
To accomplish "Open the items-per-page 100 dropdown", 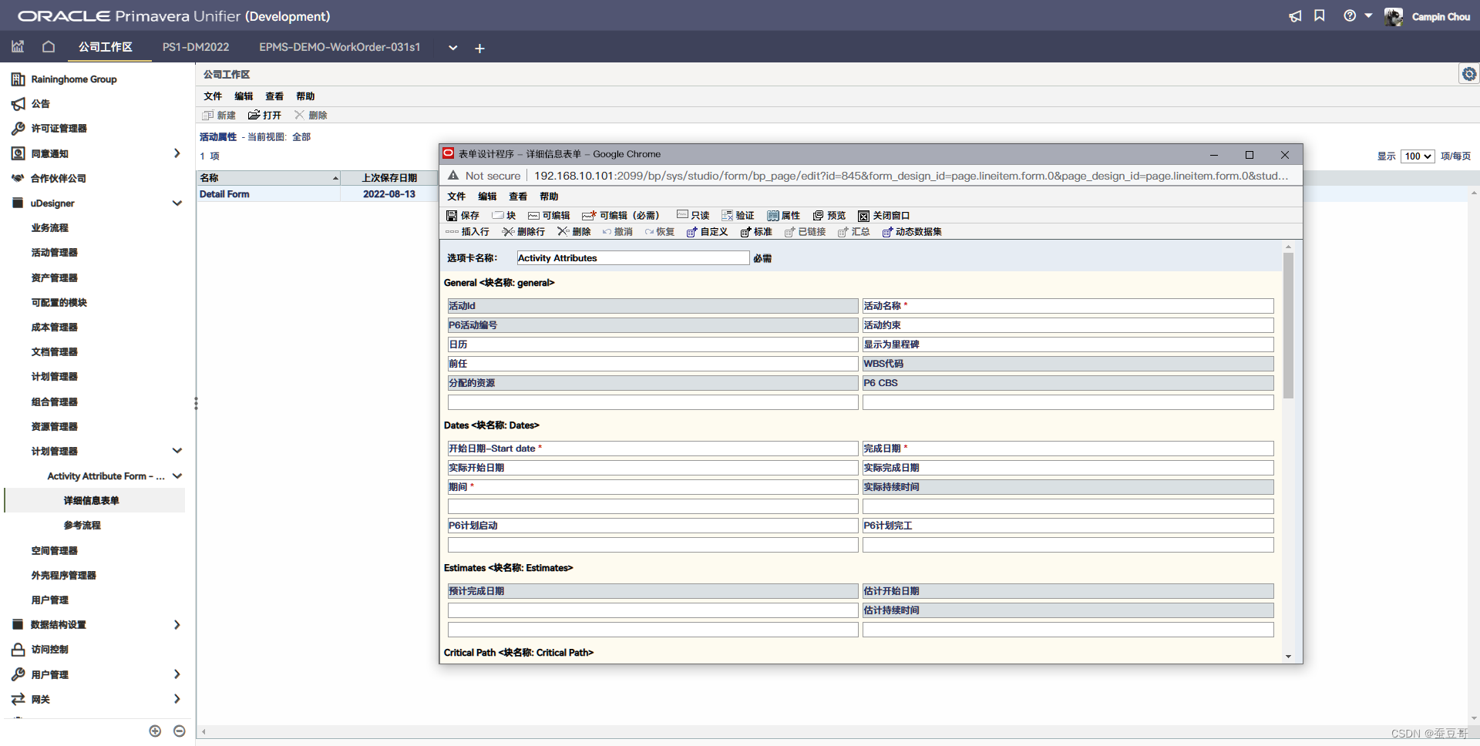I will (x=1417, y=156).
